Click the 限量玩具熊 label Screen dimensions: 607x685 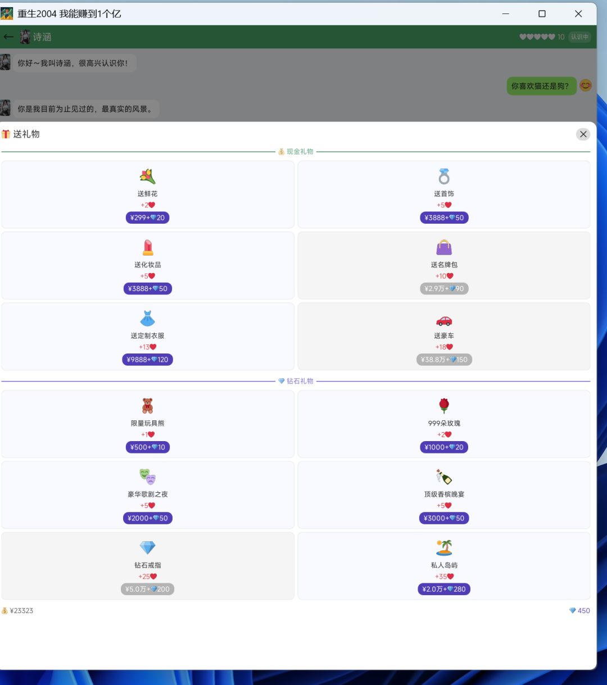pyautogui.click(x=147, y=423)
